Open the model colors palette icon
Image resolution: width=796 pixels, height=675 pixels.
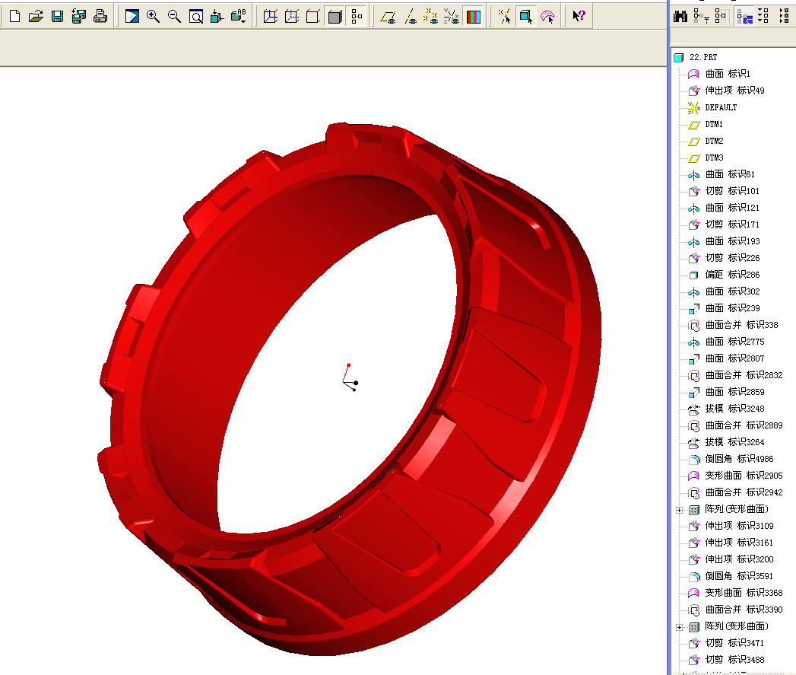click(x=473, y=17)
